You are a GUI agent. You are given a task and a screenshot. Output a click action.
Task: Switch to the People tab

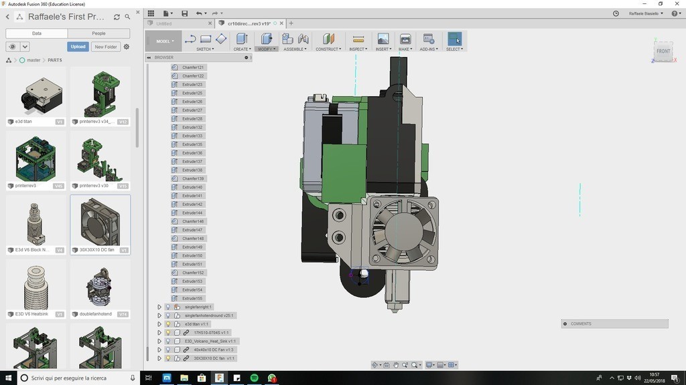[99, 33]
